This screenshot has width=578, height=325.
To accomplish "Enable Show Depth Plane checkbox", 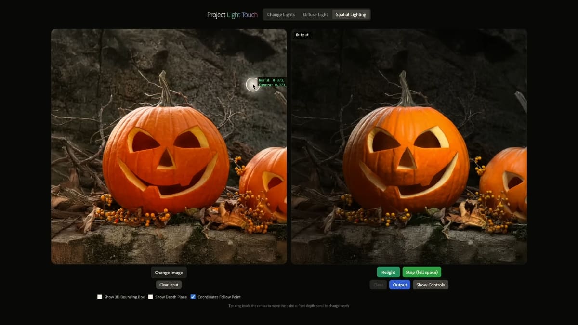I will click(x=150, y=297).
